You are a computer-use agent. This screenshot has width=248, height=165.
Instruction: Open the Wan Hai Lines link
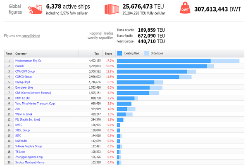(24, 114)
